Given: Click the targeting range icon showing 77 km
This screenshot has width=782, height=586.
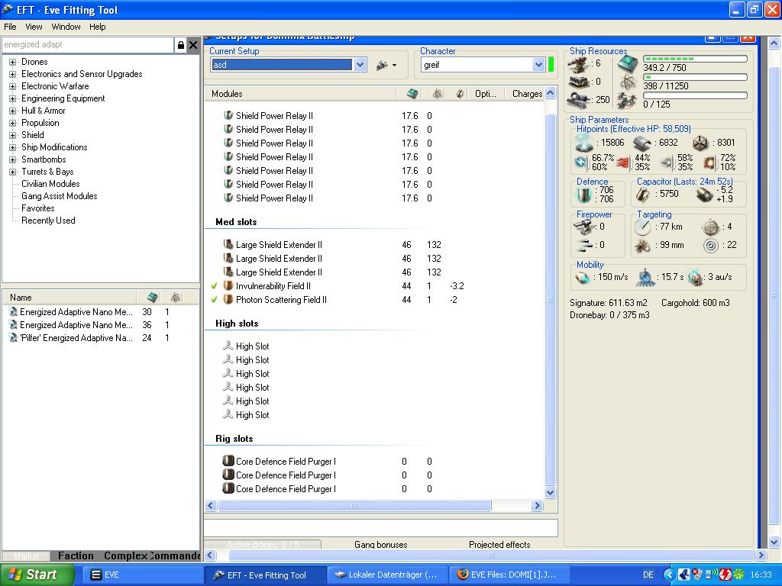Looking at the screenshot, I should point(643,227).
